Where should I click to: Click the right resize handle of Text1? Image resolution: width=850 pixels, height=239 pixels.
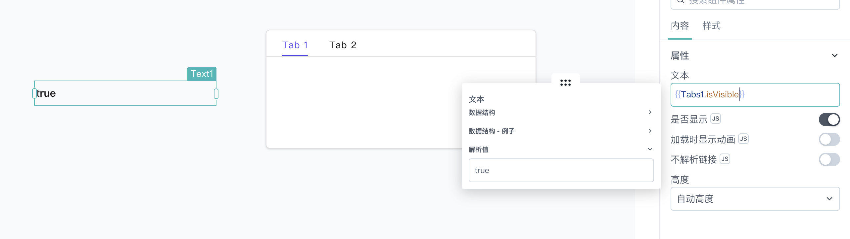(x=216, y=93)
